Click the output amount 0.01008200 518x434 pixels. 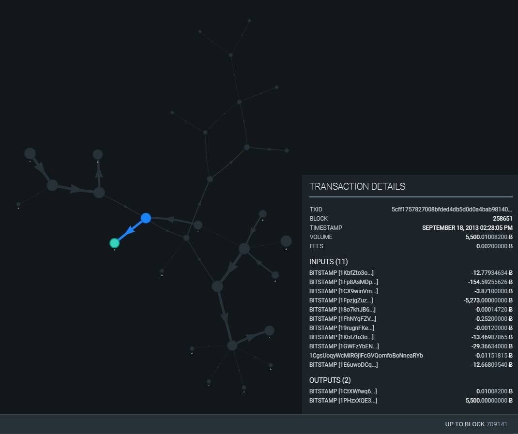pos(494,391)
